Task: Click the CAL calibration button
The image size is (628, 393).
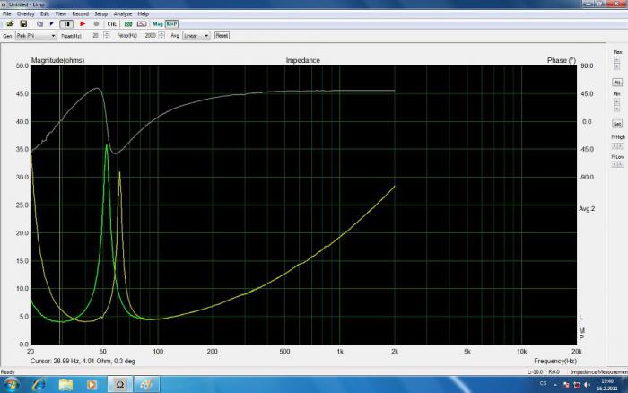Action: (112, 24)
